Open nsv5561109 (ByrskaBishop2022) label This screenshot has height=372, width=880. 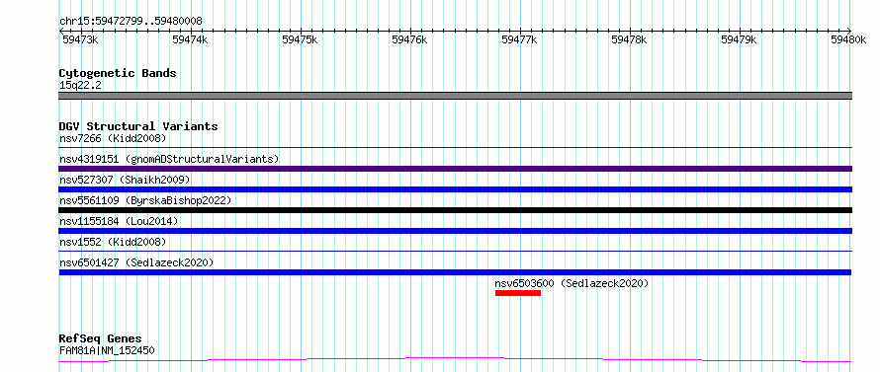[x=144, y=200]
